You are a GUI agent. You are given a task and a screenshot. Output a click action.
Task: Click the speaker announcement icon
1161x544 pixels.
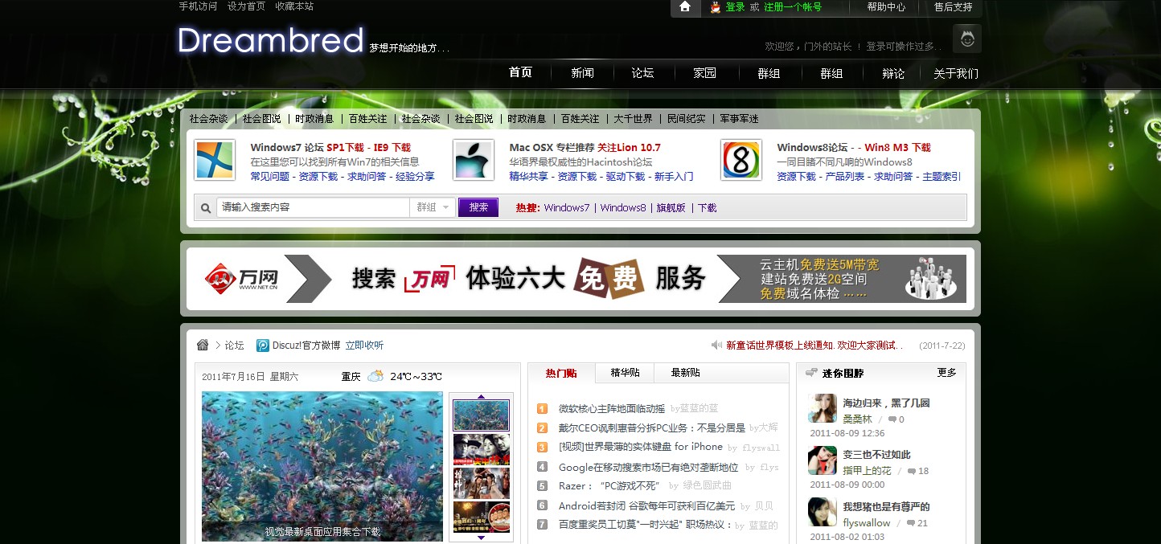pyautogui.click(x=716, y=345)
